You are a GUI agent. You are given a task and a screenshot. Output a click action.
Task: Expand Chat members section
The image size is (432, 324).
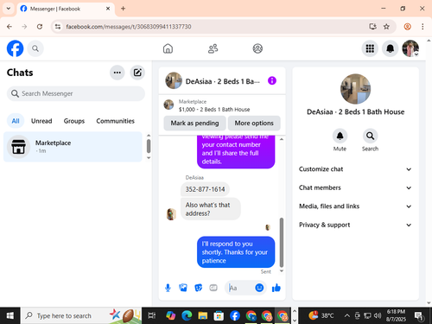pos(355,187)
